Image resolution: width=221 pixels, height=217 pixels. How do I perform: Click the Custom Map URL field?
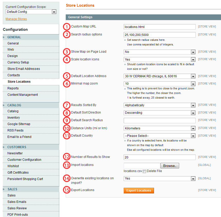pos(160,27)
